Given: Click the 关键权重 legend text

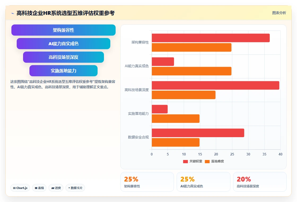Looking at the screenshot, I should point(196,161).
